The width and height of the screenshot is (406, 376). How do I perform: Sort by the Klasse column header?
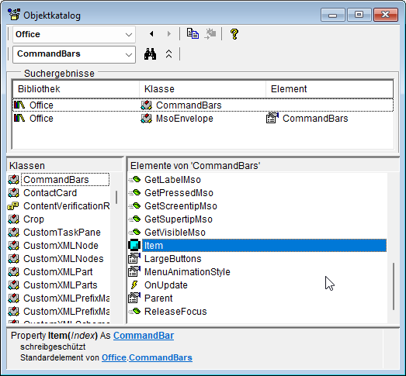pos(203,89)
